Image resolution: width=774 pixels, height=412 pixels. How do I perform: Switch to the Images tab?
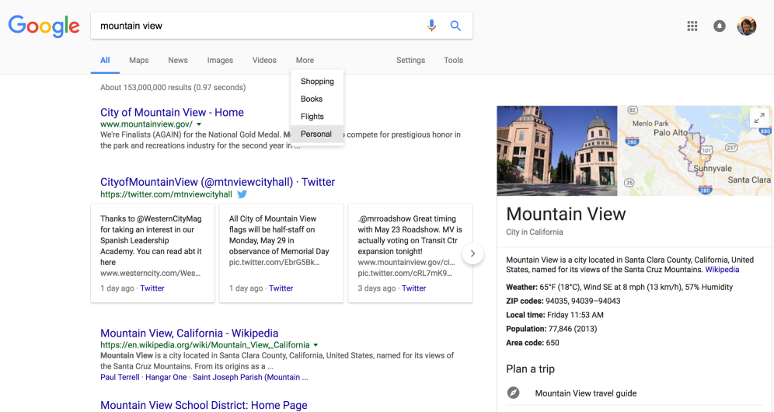220,60
